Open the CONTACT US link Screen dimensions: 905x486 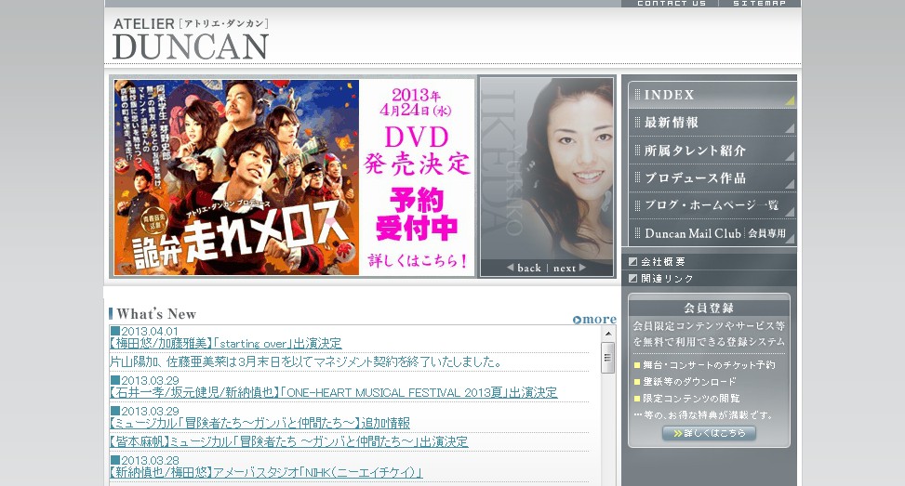click(672, 4)
